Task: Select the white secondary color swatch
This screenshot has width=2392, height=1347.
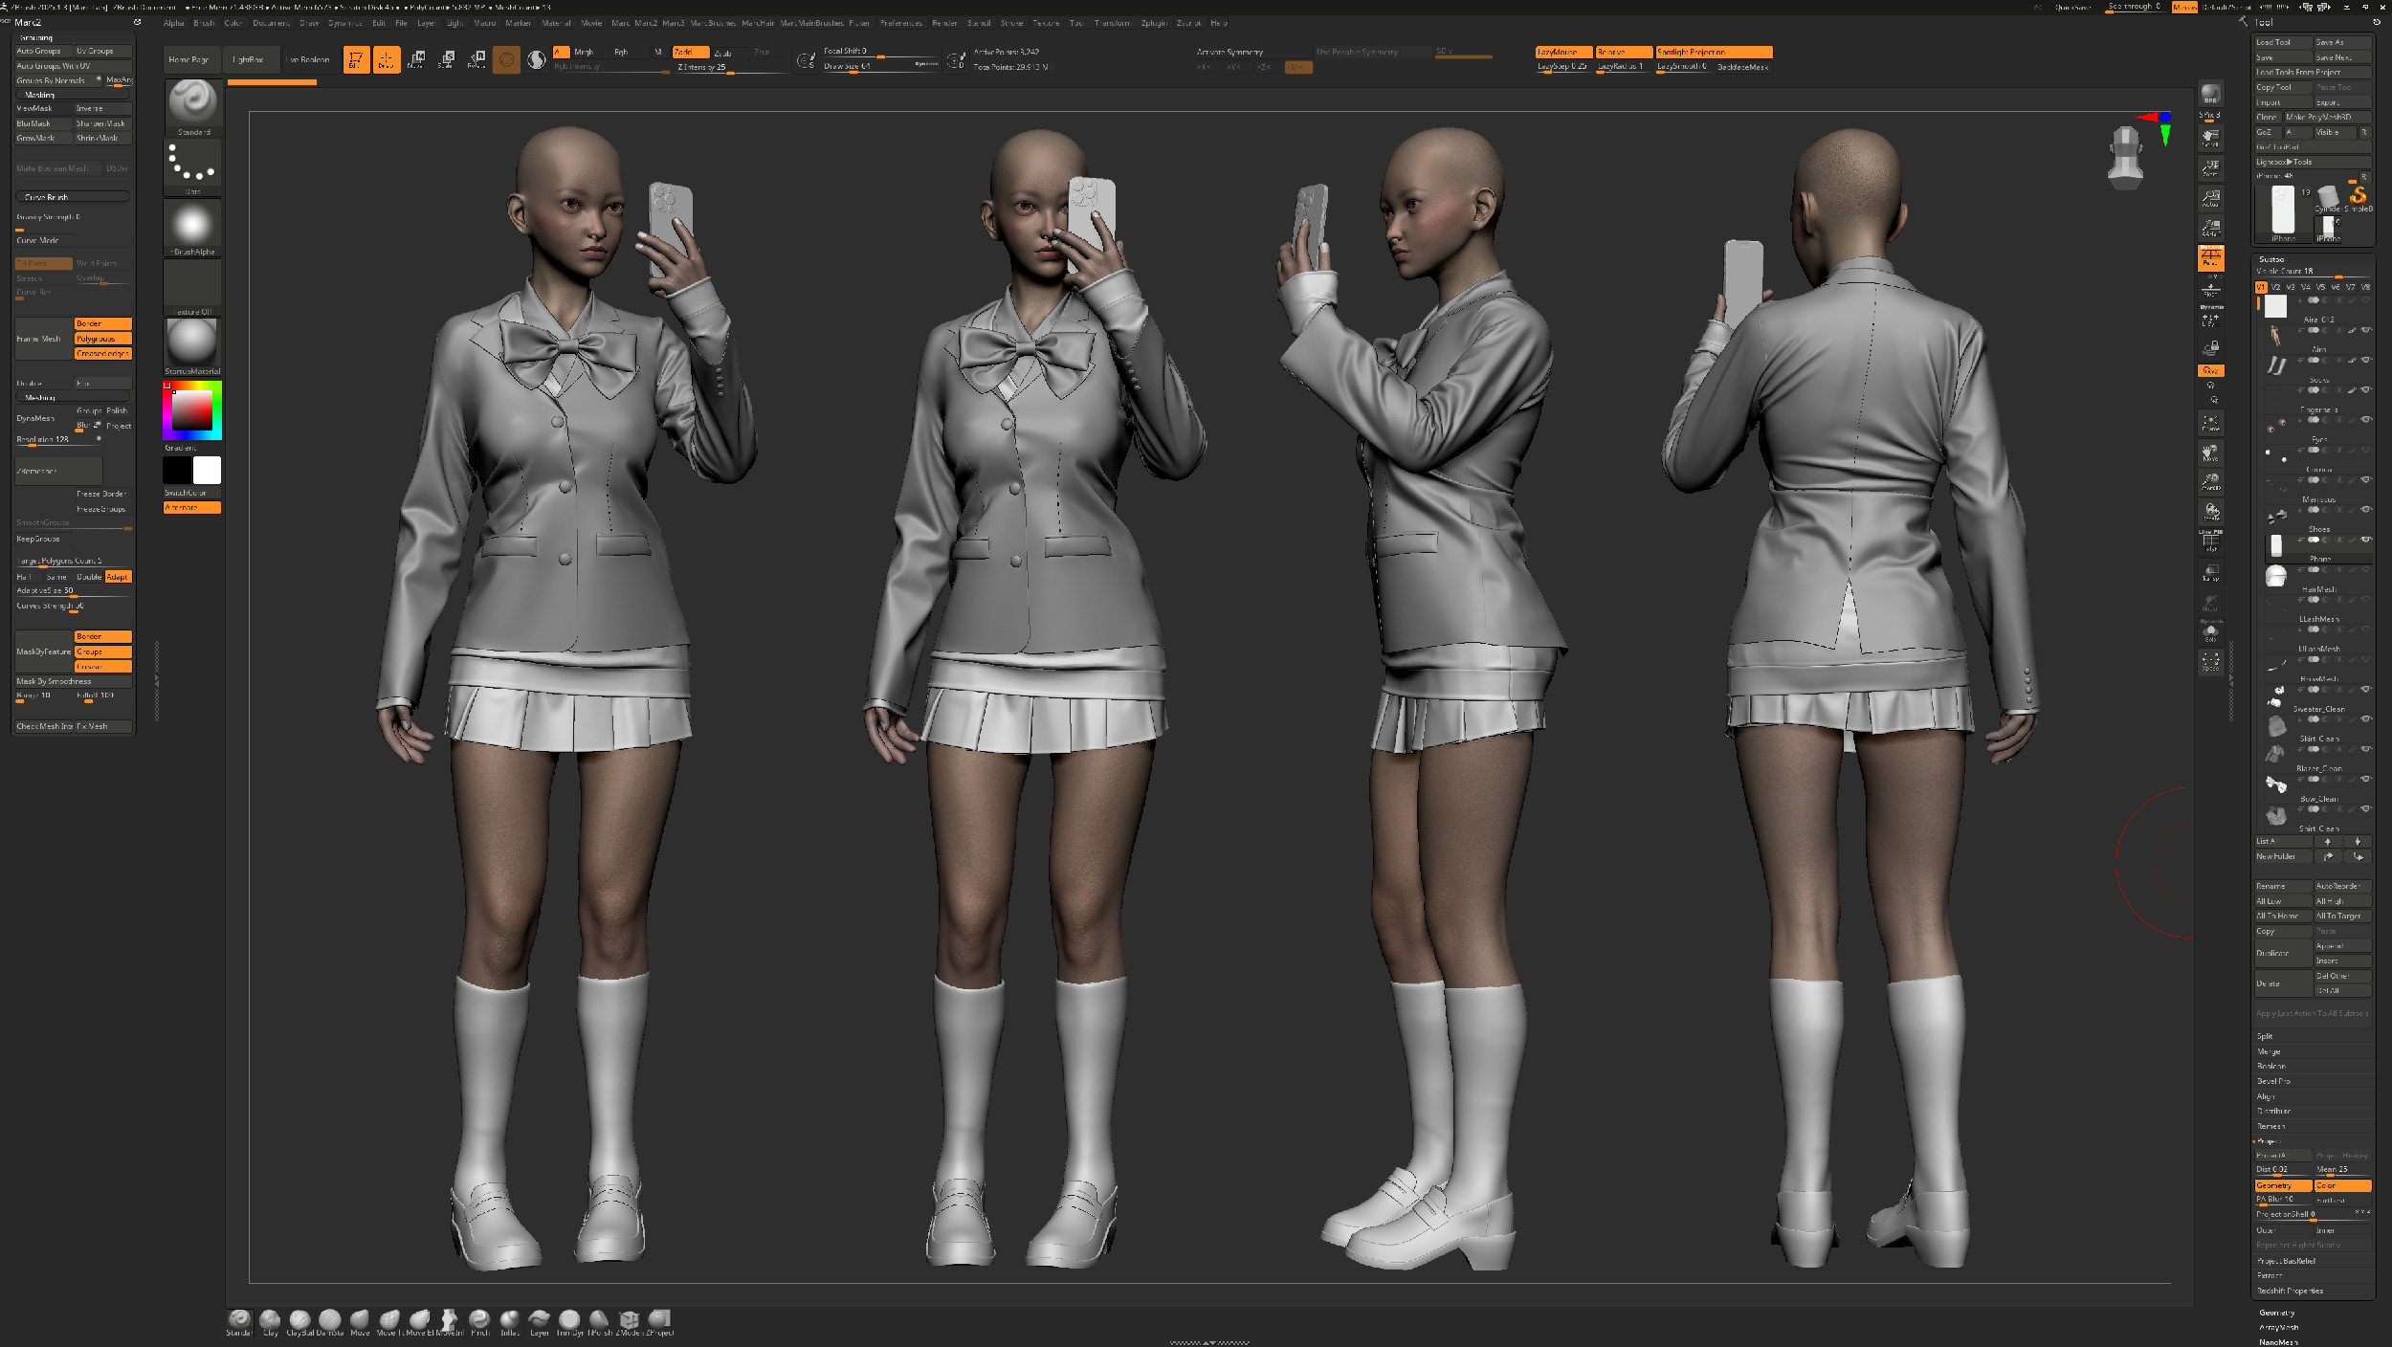Action: [207, 470]
